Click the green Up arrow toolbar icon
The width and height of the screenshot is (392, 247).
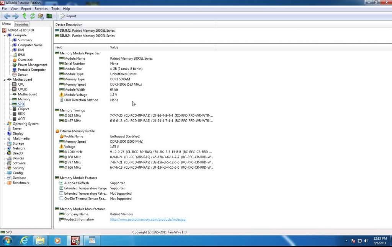point(24,16)
